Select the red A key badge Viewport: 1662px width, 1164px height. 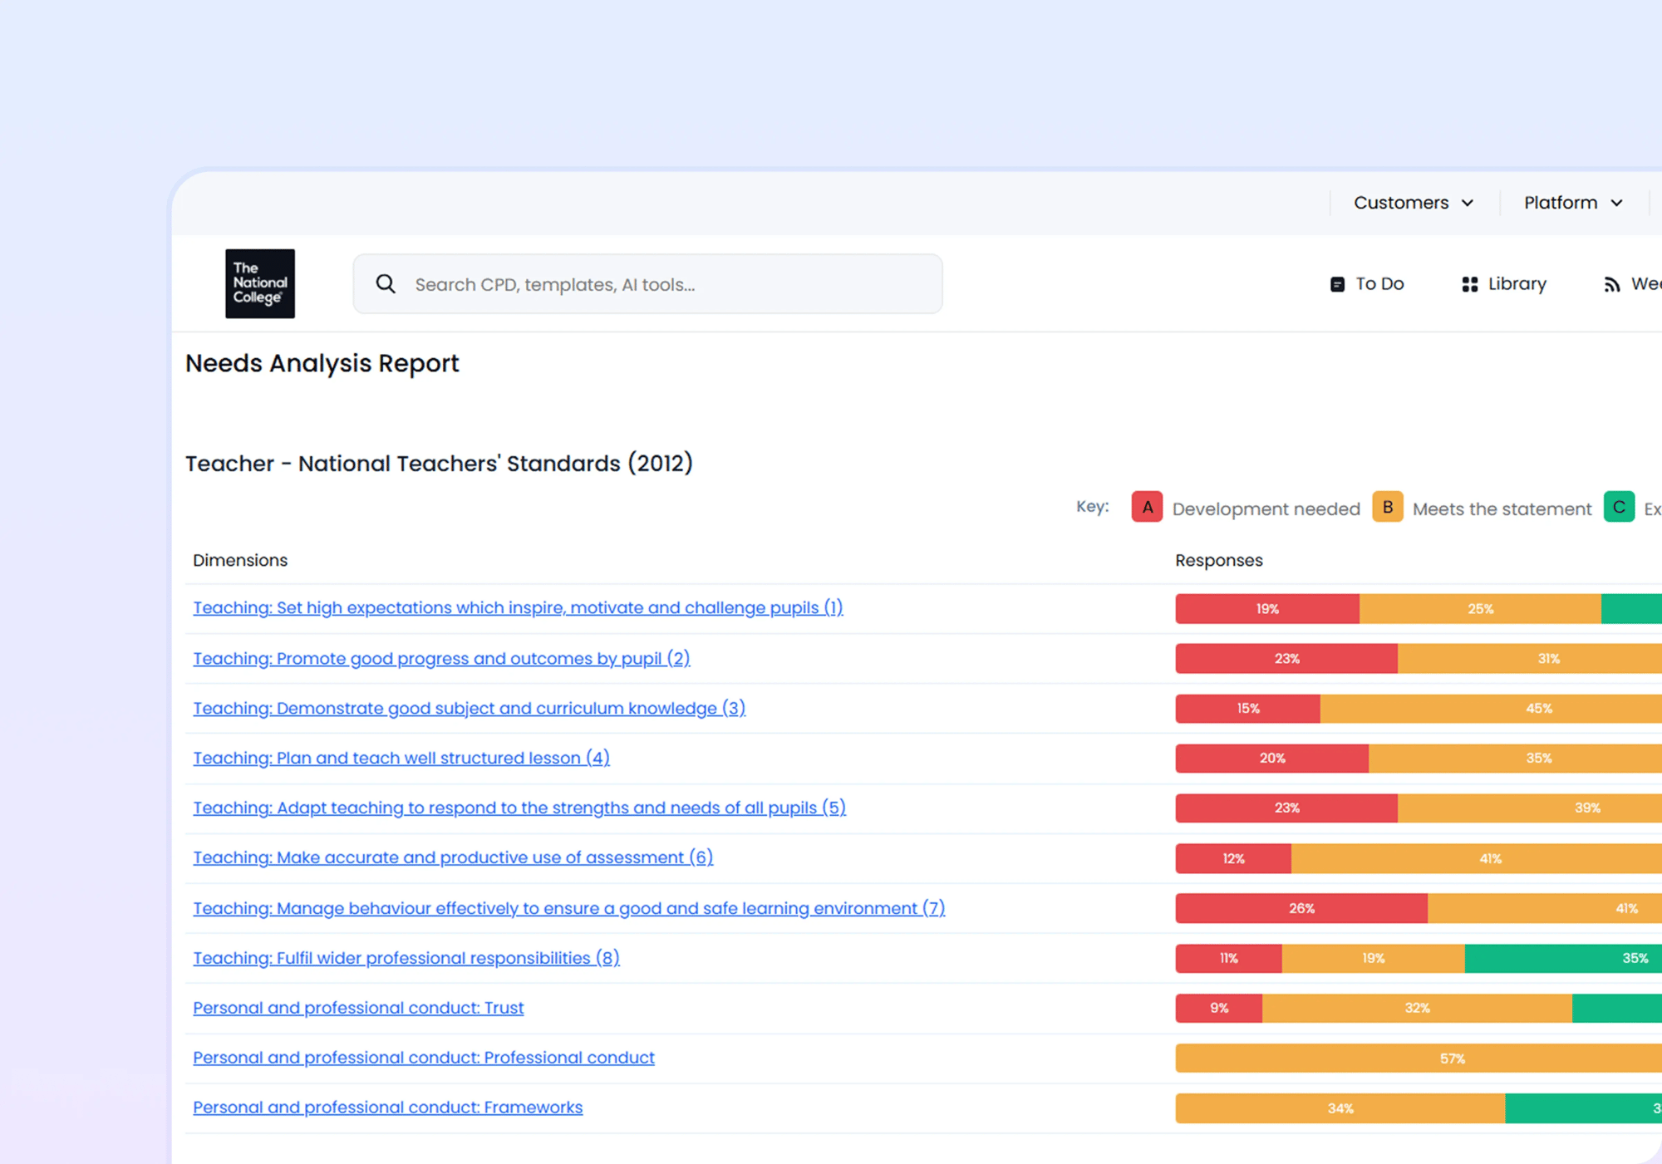pos(1147,507)
